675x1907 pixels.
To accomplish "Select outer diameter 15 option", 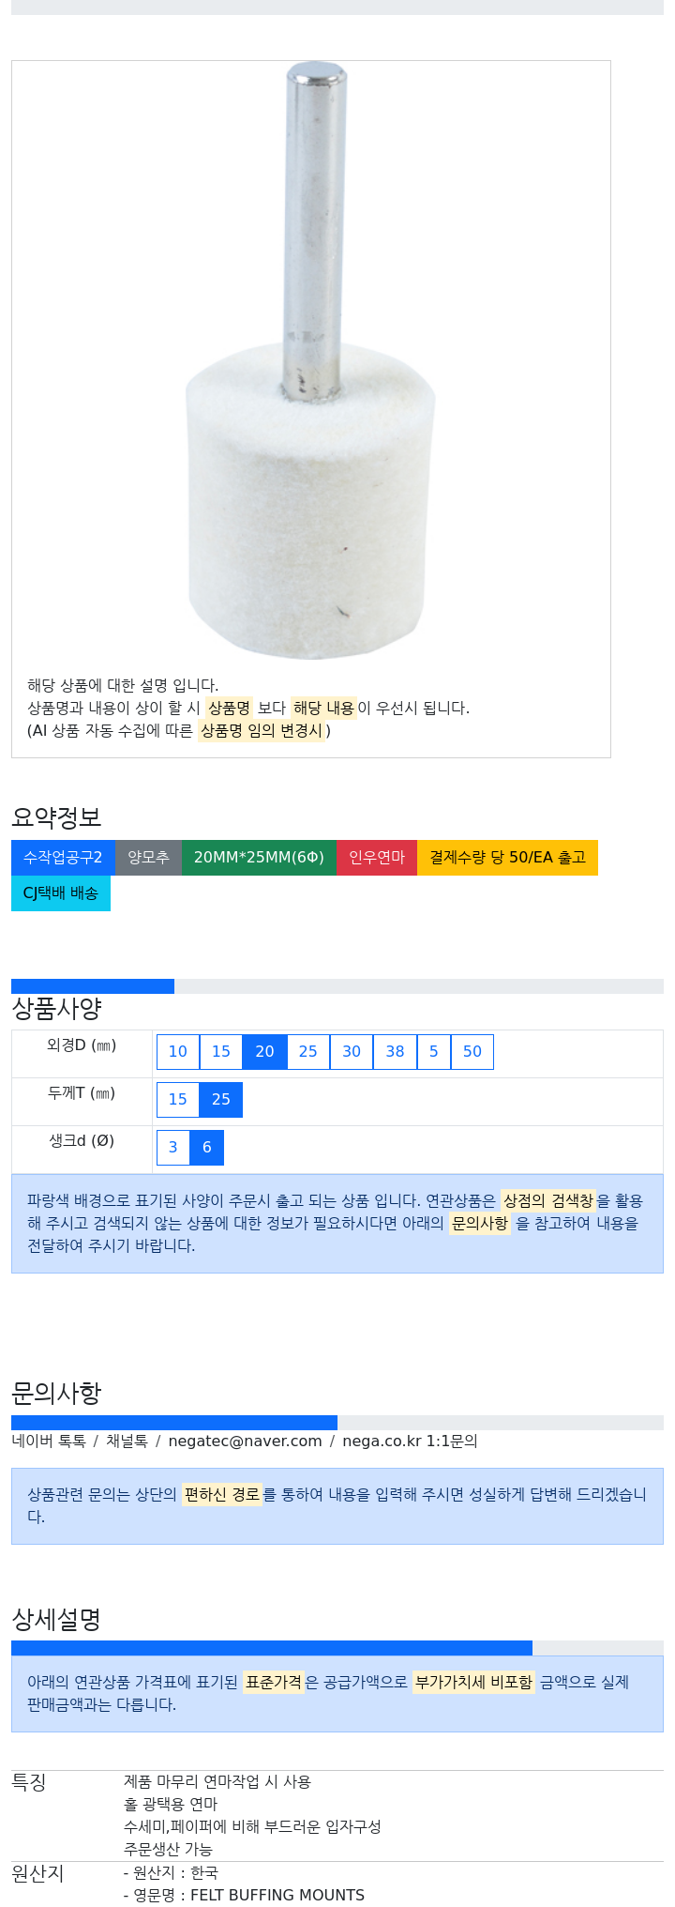I will [x=221, y=1052].
